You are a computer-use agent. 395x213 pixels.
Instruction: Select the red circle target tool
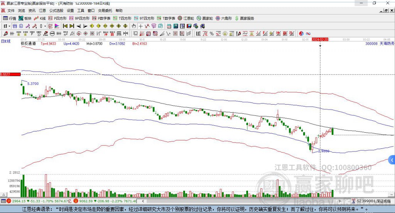[x=79, y=34]
